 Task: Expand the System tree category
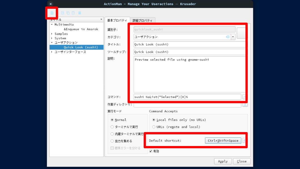[52, 38]
